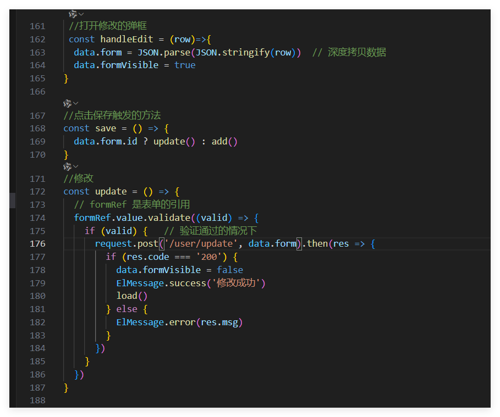The height and width of the screenshot is (417, 500).
Task: Expand codelens chevron above line 161
Action: click(x=81, y=14)
